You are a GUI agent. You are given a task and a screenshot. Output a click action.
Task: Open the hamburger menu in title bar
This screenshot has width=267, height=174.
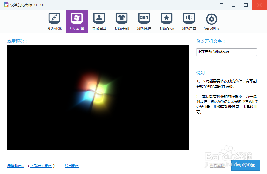pos(221,5)
